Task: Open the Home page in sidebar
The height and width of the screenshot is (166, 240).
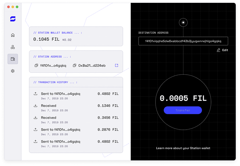Action: pyautogui.click(x=13, y=35)
